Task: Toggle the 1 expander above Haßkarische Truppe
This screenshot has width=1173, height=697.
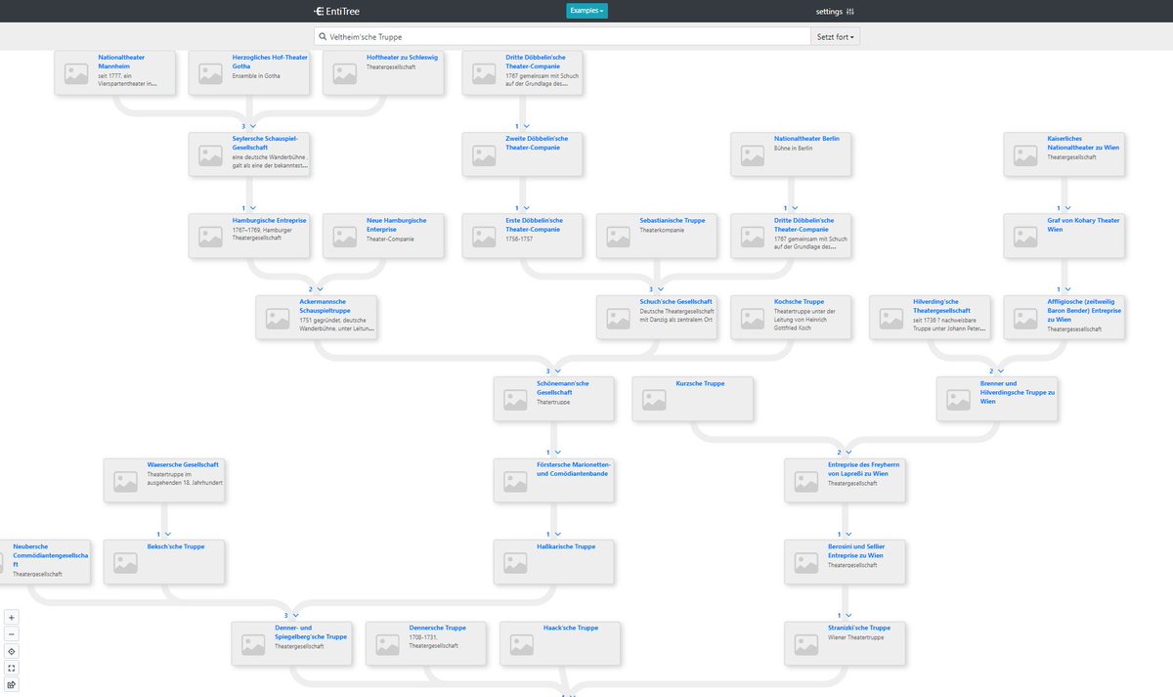Action: pyautogui.click(x=553, y=534)
